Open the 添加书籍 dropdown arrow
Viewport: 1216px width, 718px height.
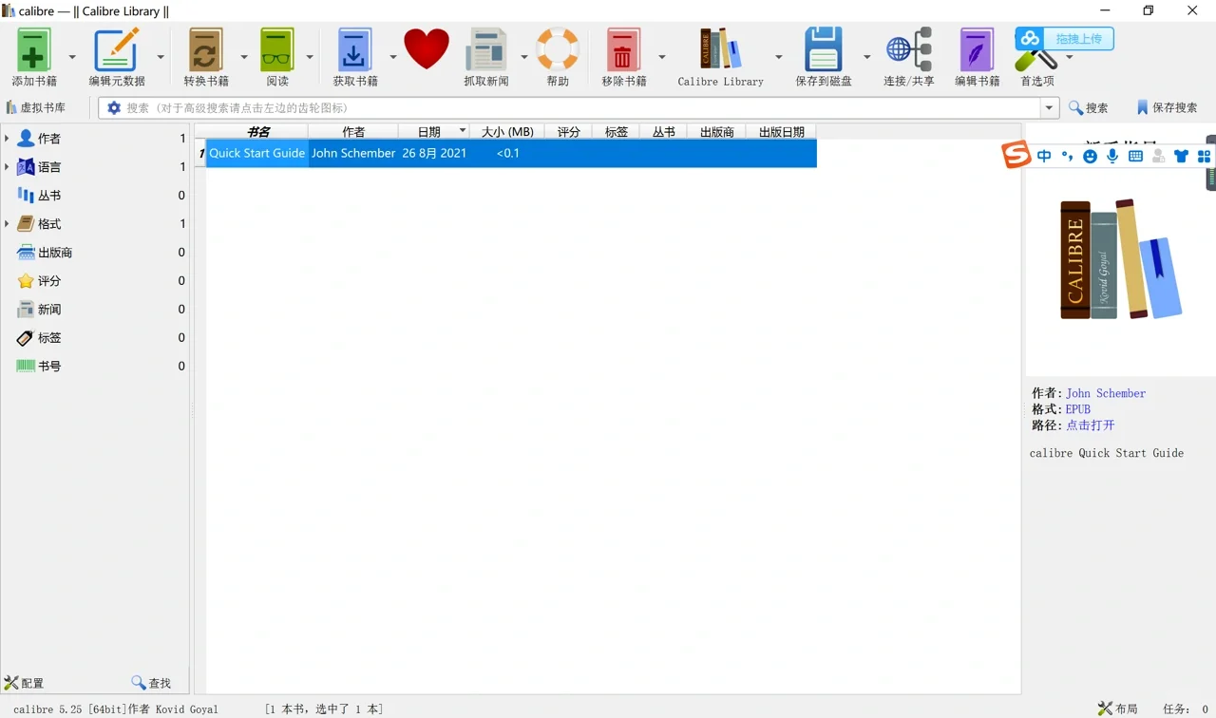click(x=72, y=57)
